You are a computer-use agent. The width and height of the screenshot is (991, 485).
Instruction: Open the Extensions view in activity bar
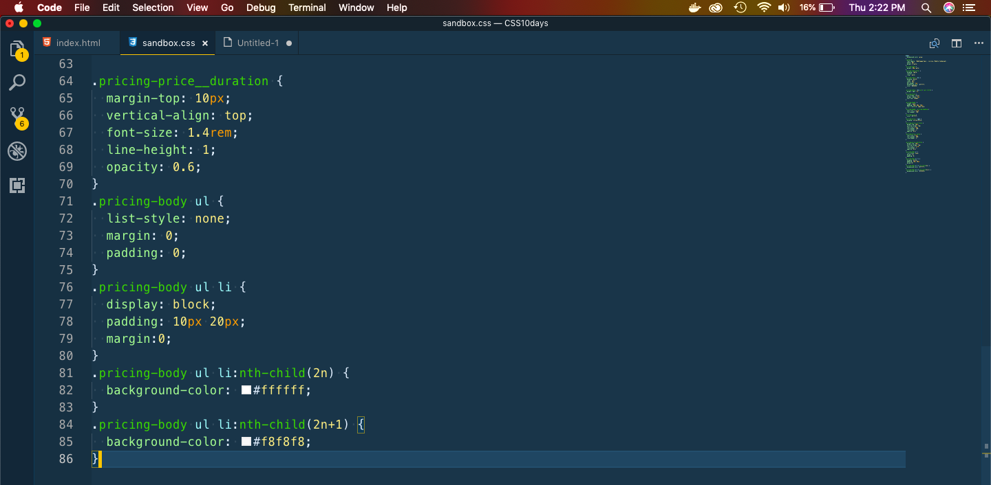pos(17,185)
